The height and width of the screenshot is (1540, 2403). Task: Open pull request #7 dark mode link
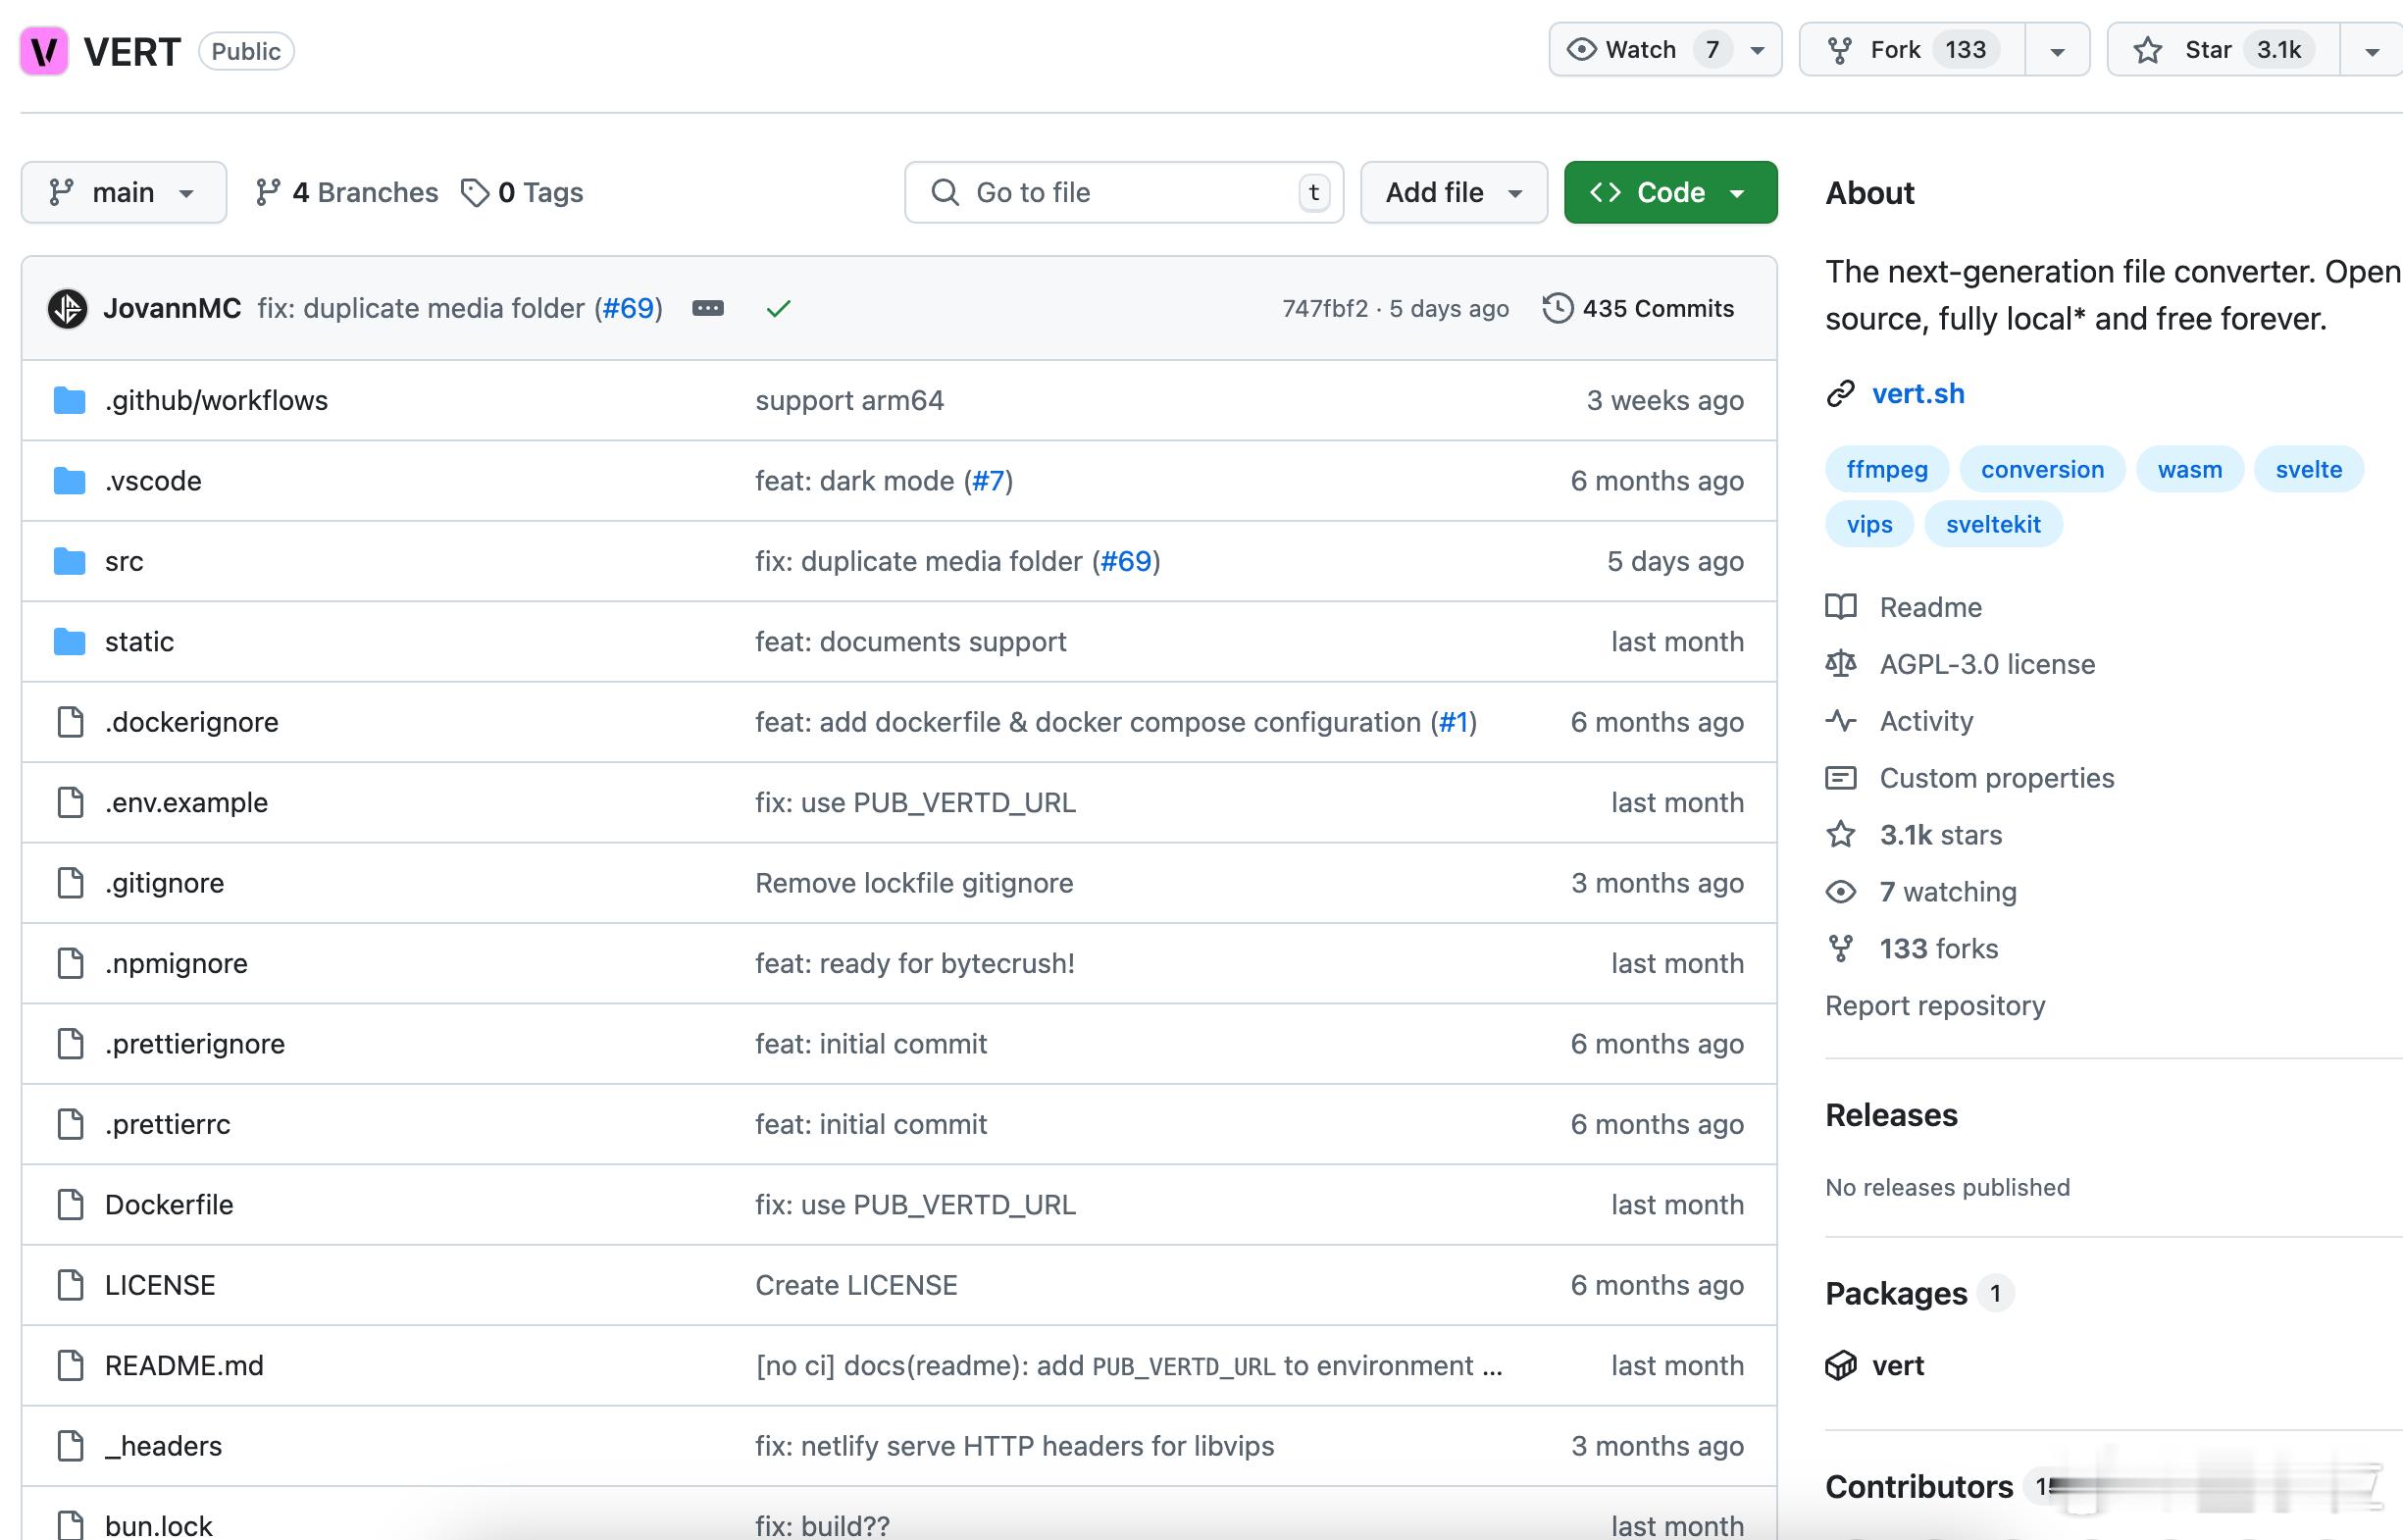tap(988, 481)
